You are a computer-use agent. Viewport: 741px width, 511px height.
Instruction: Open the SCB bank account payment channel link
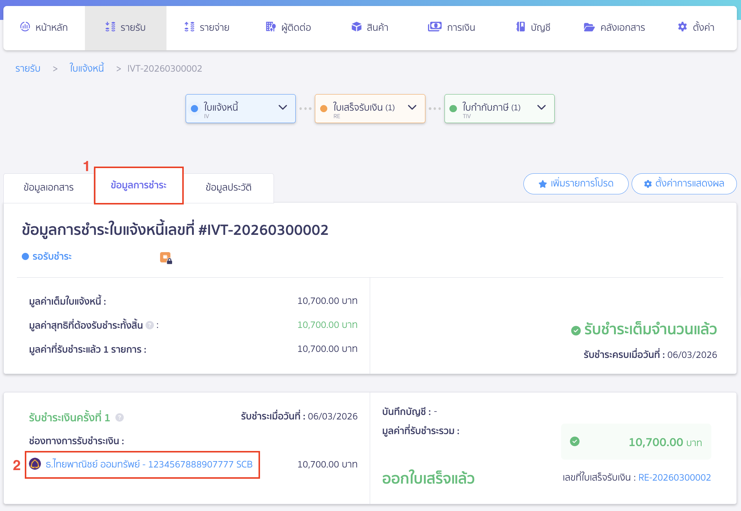(149, 464)
